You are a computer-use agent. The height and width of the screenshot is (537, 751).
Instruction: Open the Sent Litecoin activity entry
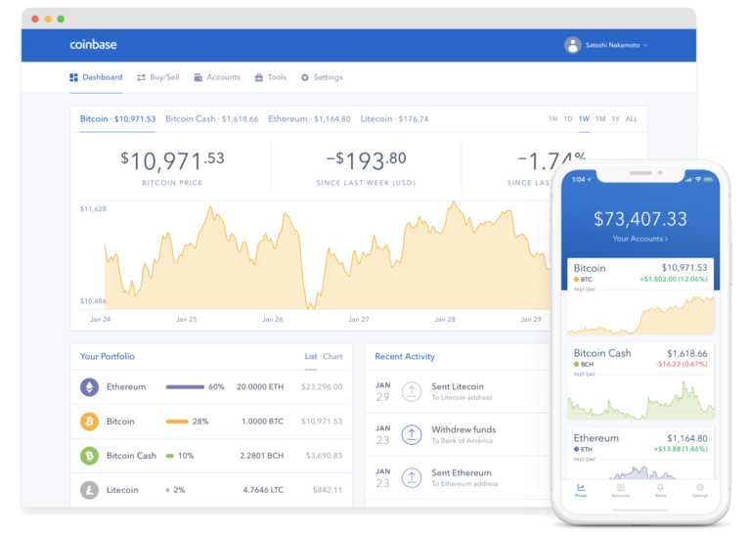pos(459,391)
